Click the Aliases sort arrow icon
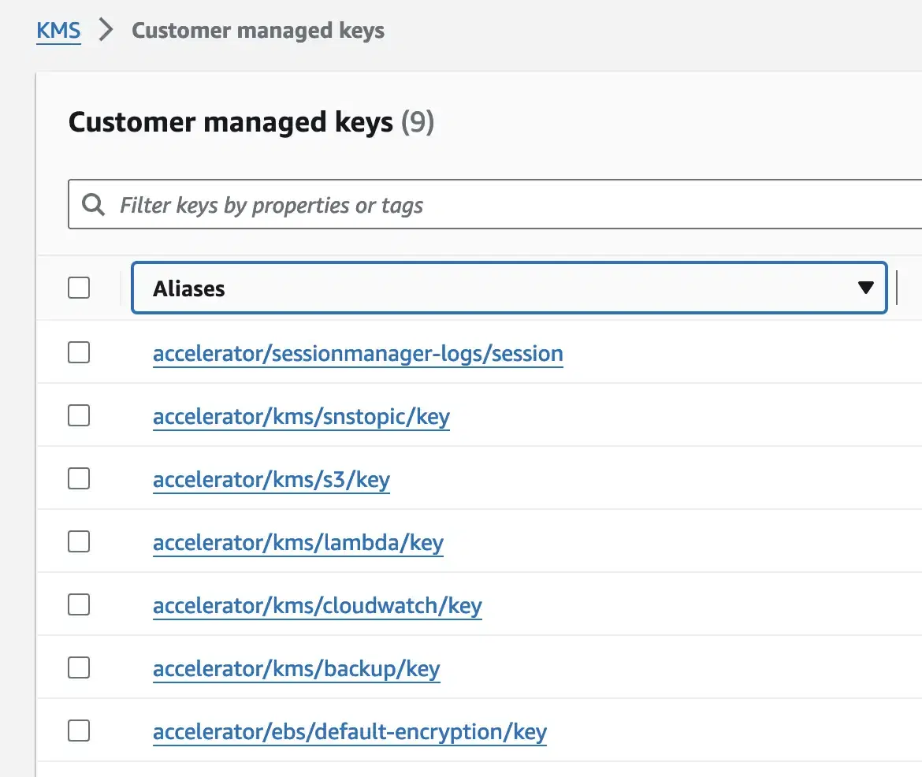This screenshot has width=922, height=777. pyautogui.click(x=865, y=288)
